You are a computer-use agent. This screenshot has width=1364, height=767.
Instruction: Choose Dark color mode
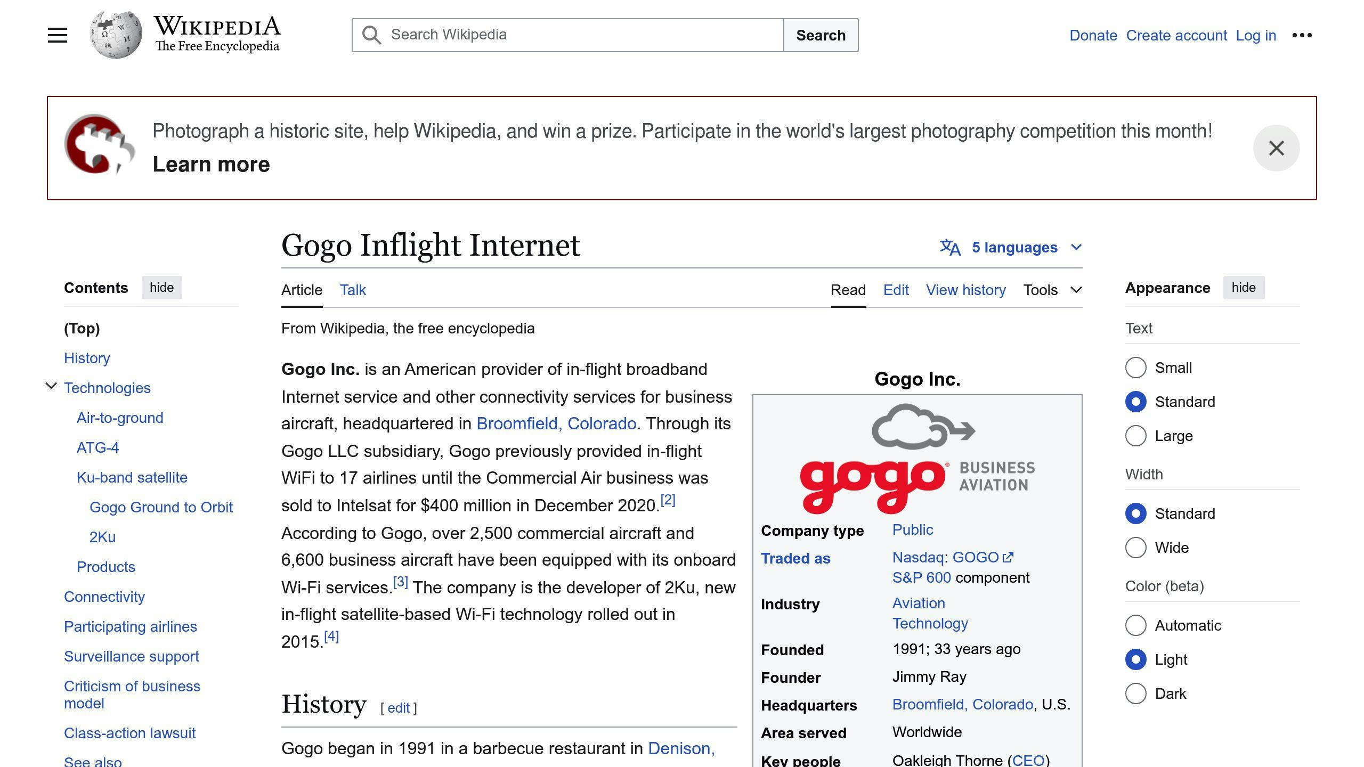point(1135,693)
